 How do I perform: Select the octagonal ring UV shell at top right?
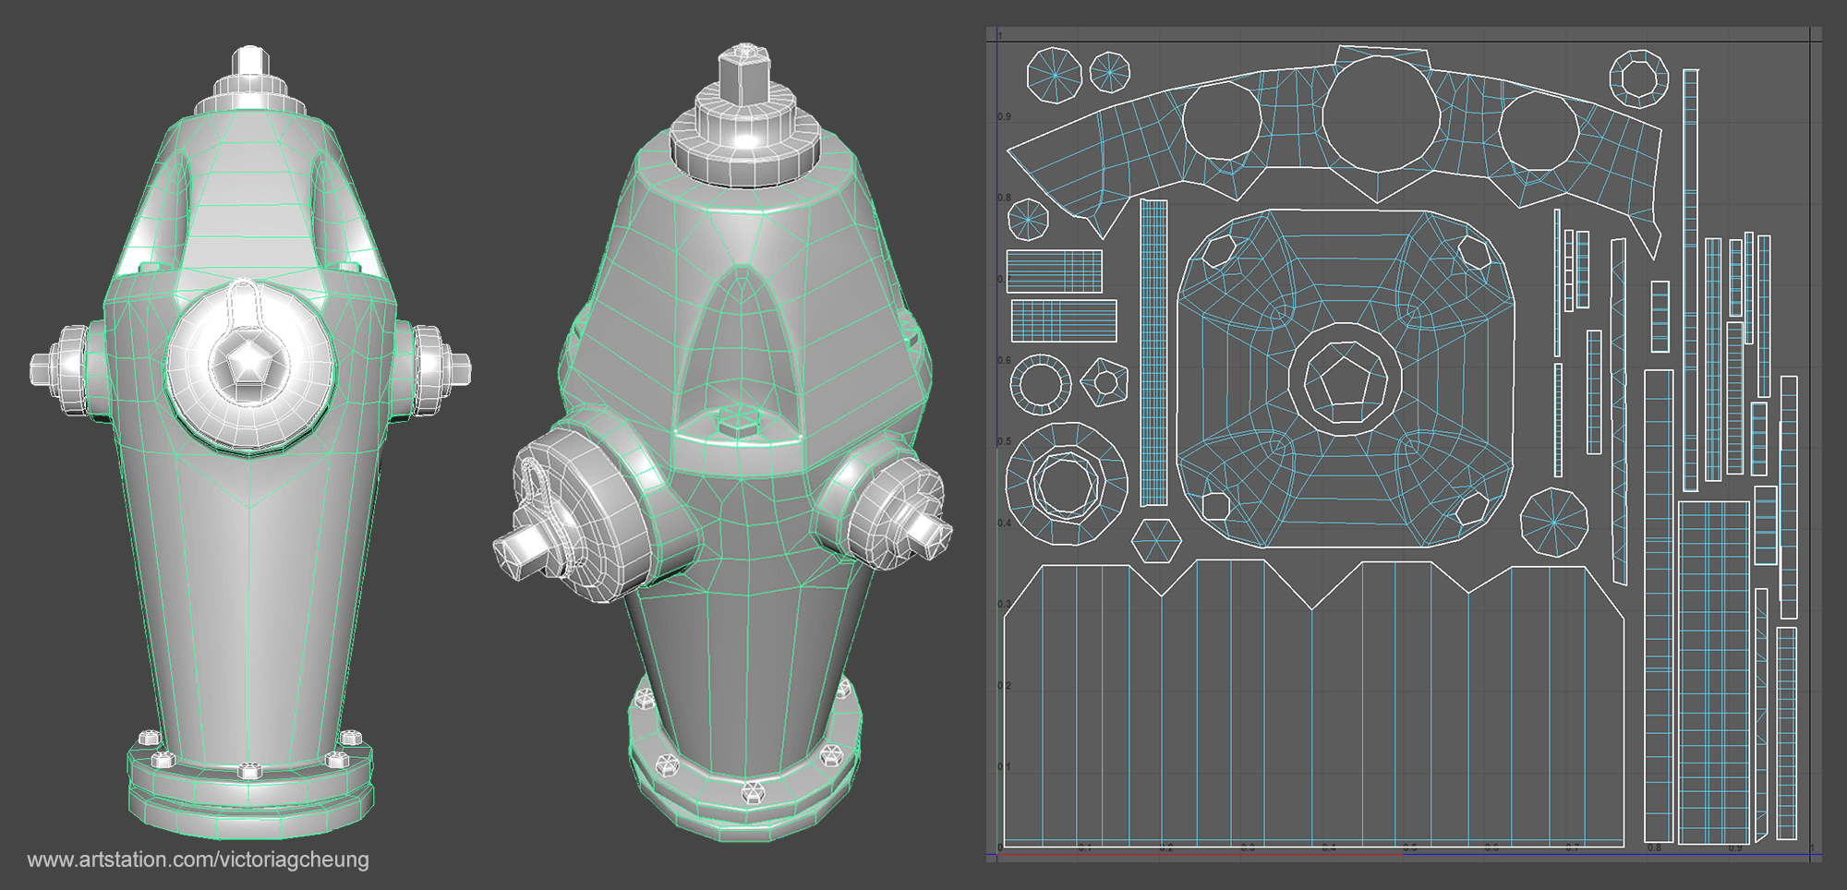pos(1639,79)
